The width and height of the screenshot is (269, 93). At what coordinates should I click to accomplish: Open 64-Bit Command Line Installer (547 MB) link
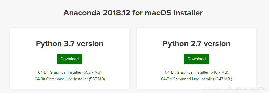pyautogui.click(x=196, y=79)
